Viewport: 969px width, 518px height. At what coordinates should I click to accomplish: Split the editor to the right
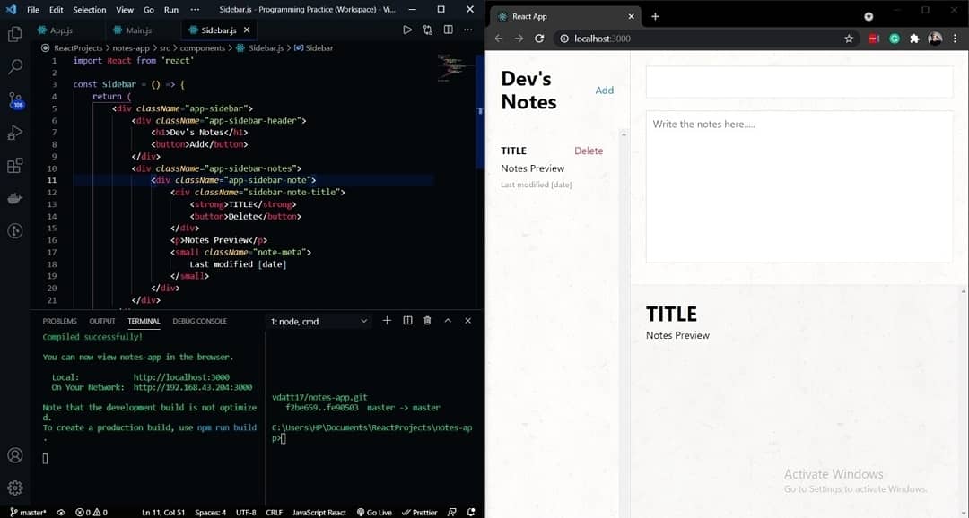click(448, 30)
